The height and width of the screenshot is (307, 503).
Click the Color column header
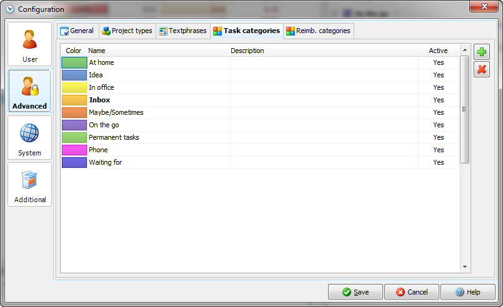(x=74, y=51)
